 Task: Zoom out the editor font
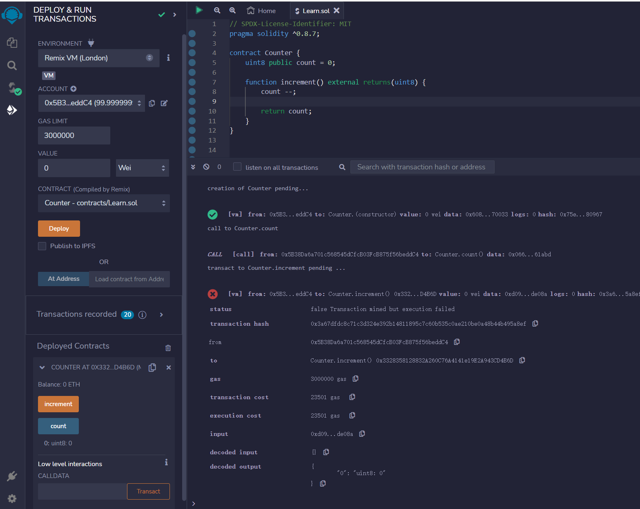[217, 11]
